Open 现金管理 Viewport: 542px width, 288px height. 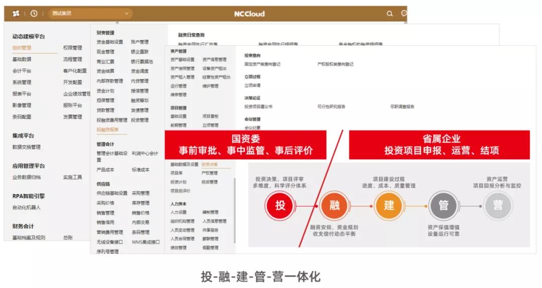click(105, 52)
